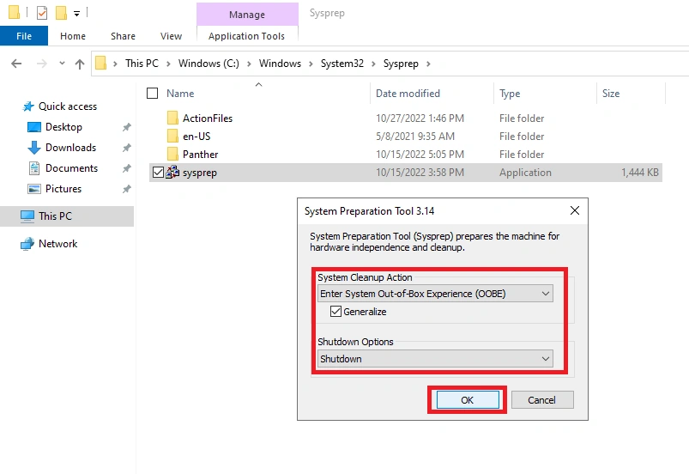Select Documents in Quick access

(71, 168)
